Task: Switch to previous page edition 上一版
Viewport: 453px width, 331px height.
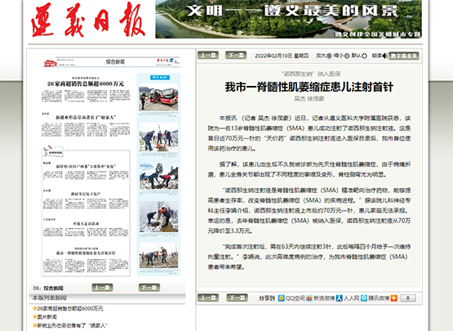Action: tap(102, 288)
